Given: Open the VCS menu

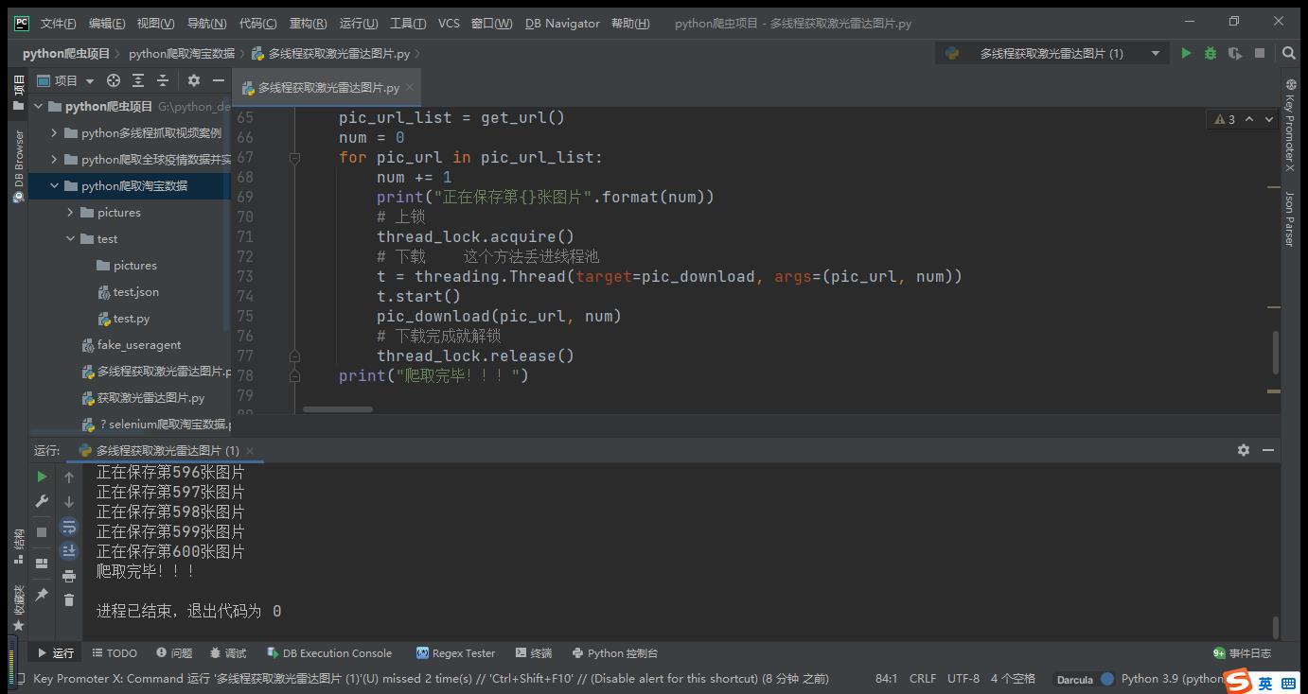Looking at the screenshot, I should coord(449,24).
